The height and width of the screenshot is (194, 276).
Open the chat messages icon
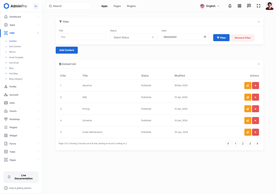(x=249, y=6)
